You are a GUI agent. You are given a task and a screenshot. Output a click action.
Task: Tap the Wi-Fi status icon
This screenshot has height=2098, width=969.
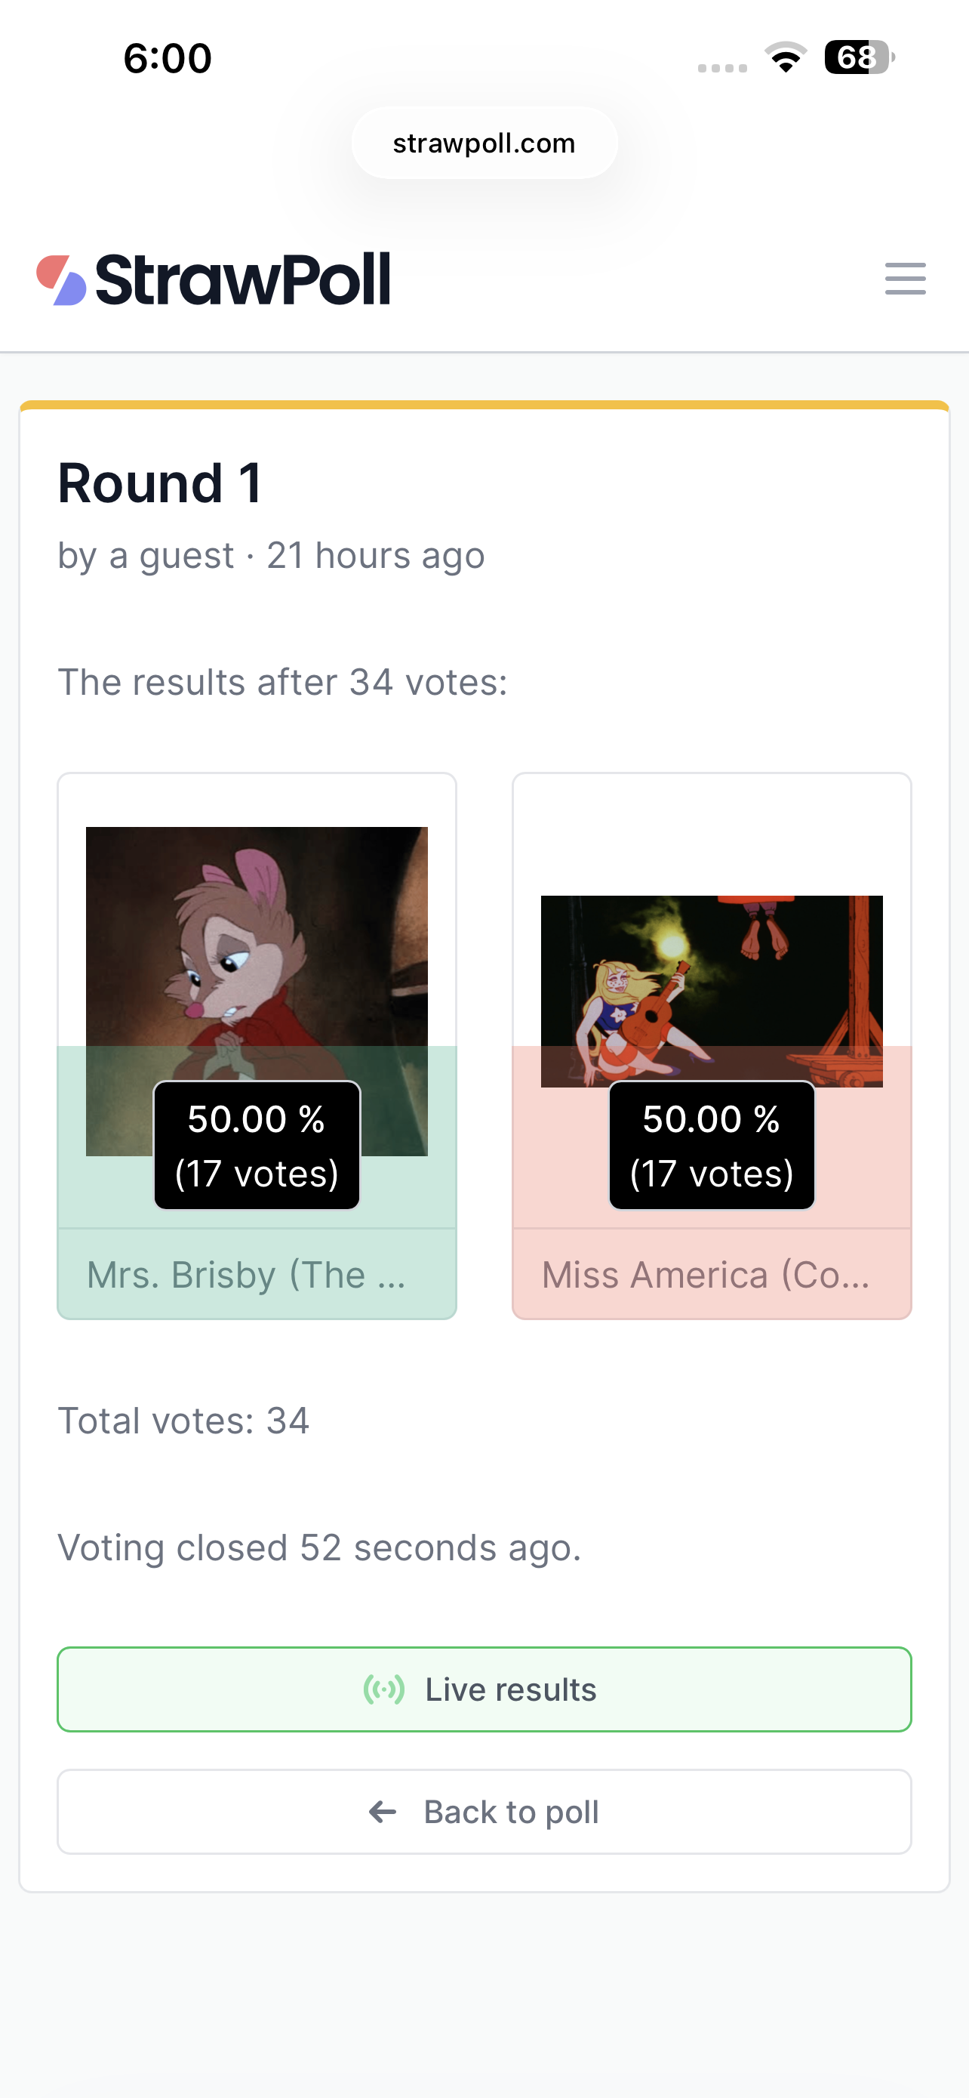click(x=785, y=58)
